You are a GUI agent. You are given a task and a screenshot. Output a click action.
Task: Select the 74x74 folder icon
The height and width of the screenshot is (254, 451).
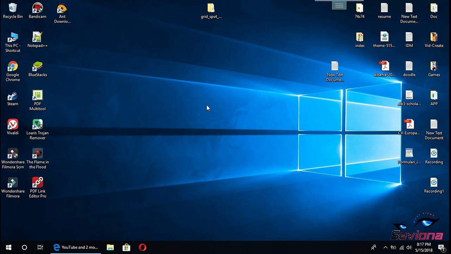359,11
